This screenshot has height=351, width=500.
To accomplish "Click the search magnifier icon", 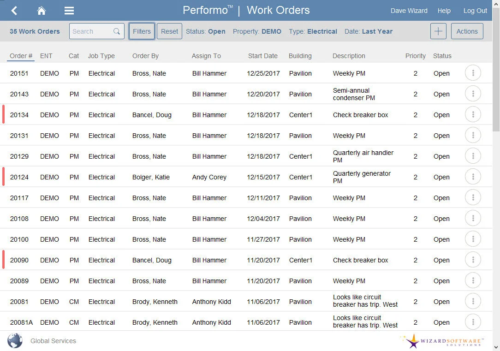I will point(116,31).
